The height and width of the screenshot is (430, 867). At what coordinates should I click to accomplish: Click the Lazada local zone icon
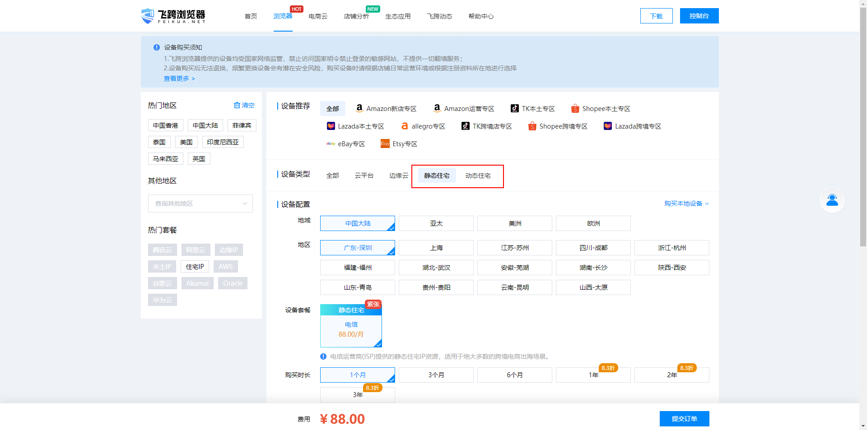(331, 126)
